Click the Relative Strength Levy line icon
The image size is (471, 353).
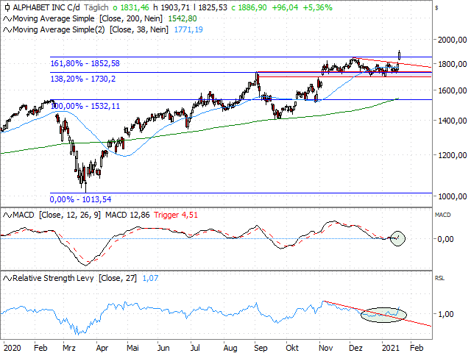[7, 279]
